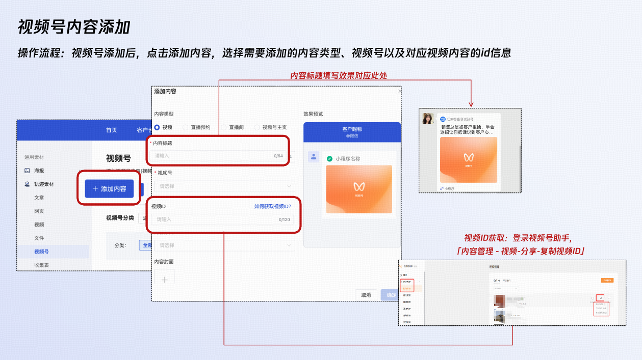Click the 轨迹素材 track material icon

click(x=27, y=184)
